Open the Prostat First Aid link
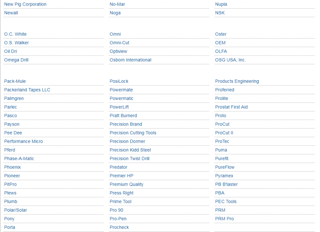Image resolution: width=320 pixels, height=232 pixels. [x=231, y=107]
